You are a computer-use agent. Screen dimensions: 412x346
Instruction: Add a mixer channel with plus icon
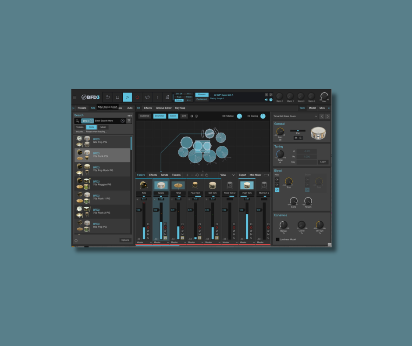[x=187, y=175]
